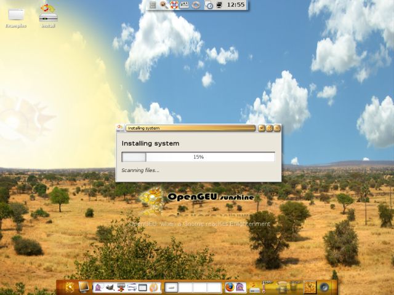
Task: Minimize the Installing system window
Action: [262, 128]
